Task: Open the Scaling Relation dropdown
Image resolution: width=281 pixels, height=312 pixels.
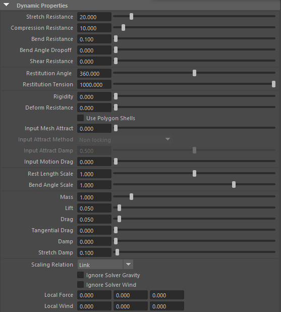Action: [x=105, y=265]
